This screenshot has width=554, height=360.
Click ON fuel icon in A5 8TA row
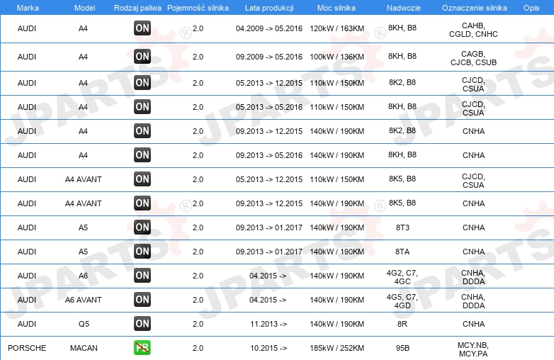point(142,251)
